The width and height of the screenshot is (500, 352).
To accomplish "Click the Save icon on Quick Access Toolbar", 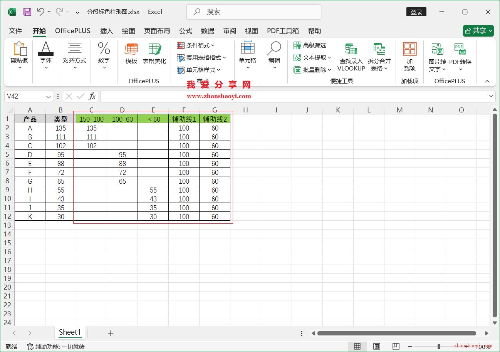I will tap(27, 12).
